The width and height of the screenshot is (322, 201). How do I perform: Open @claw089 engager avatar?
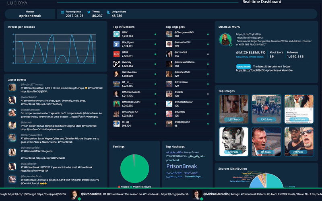(x=169, y=114)
